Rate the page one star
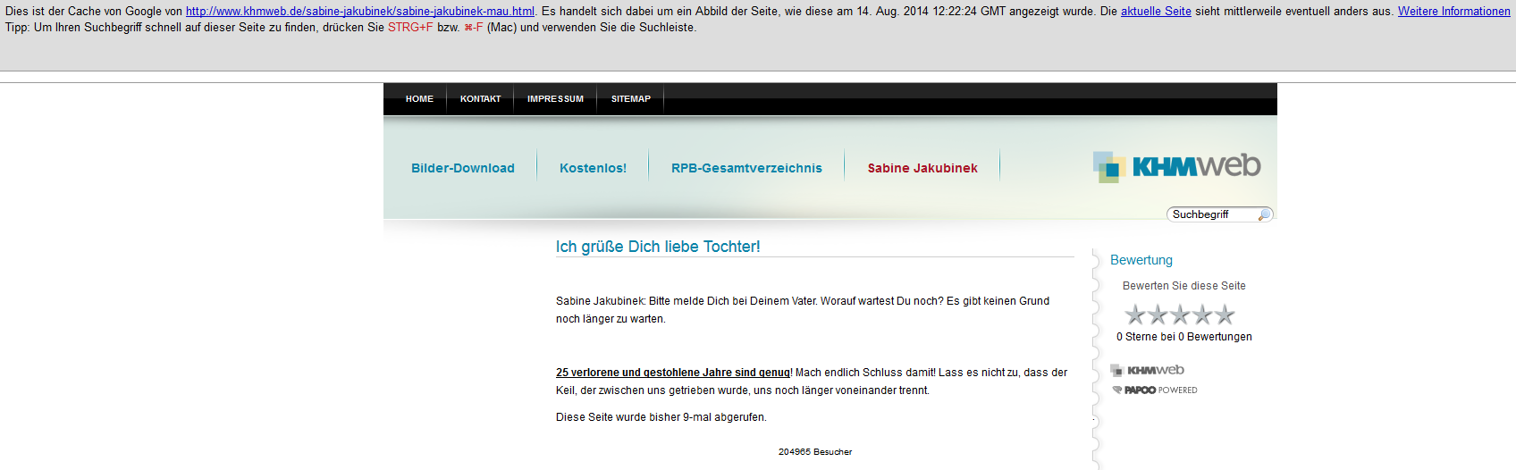The width and height of the screenshot is (1516, 470). pyautogui.click(x=1135, y=315)
